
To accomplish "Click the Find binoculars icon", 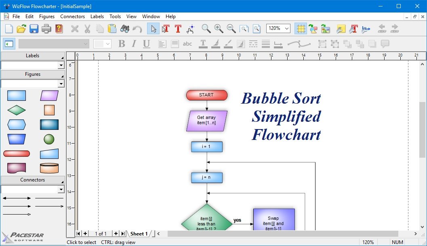I will click(x=125, y=29).
